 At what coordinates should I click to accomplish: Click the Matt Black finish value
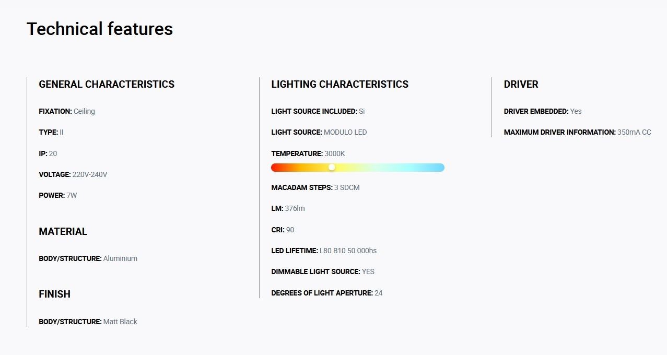coord(120,322)
